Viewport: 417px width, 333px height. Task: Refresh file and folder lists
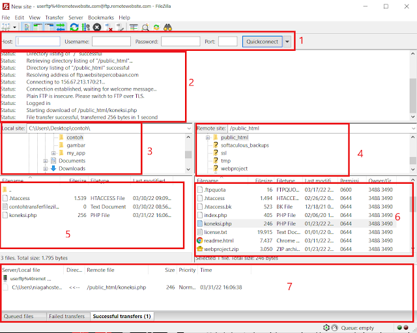click(x=74, y=27)
